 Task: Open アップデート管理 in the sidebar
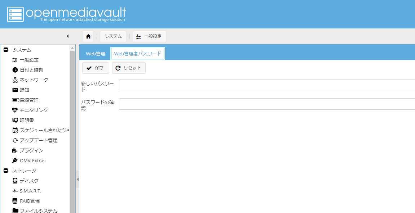pyautogui.click(x=35, y=140)
